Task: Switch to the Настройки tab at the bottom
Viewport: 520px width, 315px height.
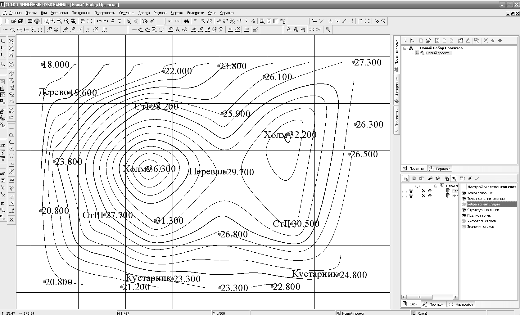Action: pos(461,304)
